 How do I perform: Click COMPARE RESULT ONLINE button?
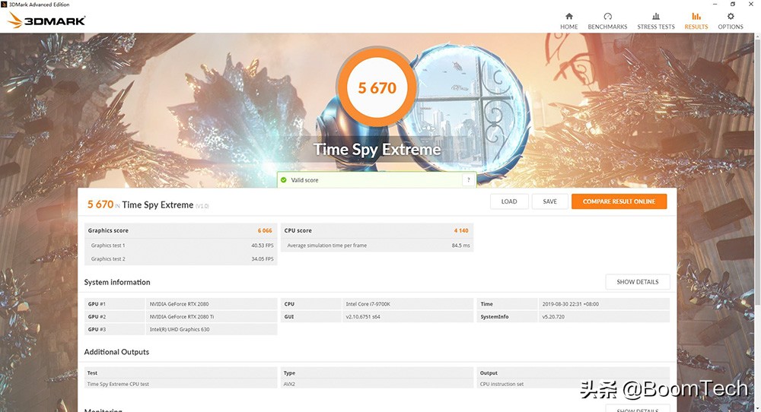(x=619, y=201)
